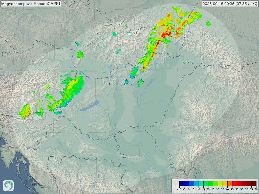Click the '55' legend scale value
259x194 pixels.
[242, 189]
